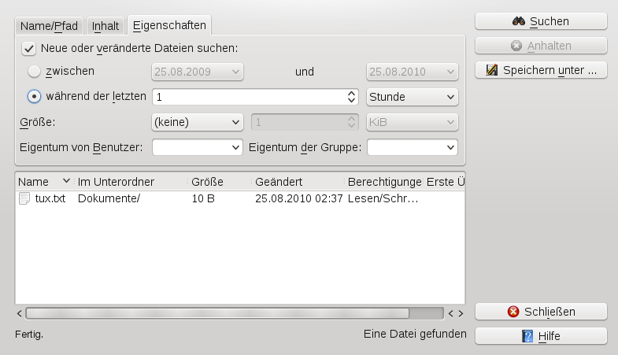The height and width of the screenshot is (355, 618).
Task: Expand Eigentum der Gruppe combo box
Action: [413, 147]
